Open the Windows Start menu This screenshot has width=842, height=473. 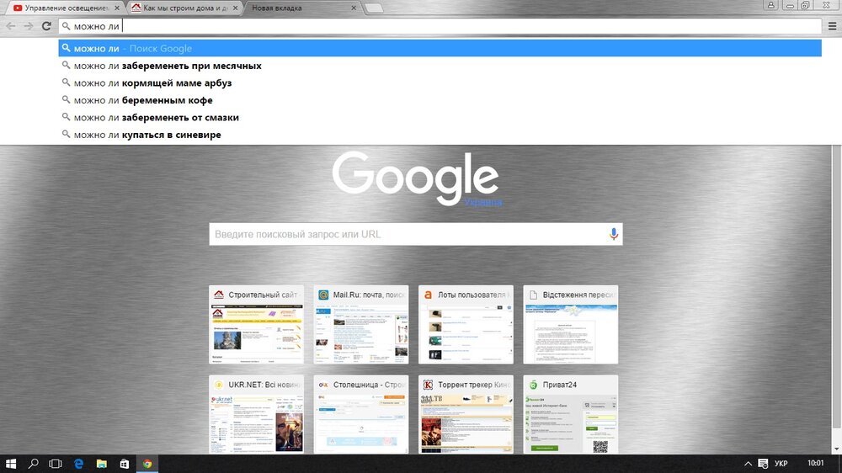click(11, 464)
